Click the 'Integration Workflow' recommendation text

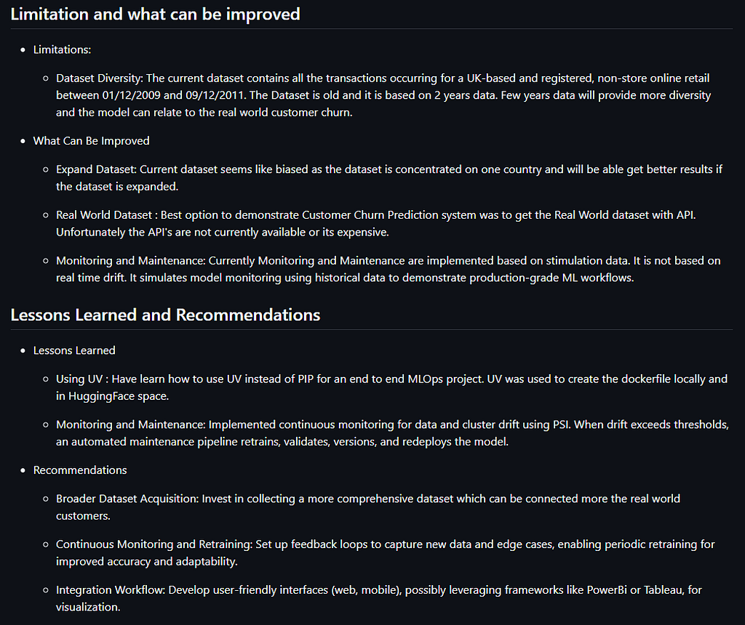pos(378,598)
